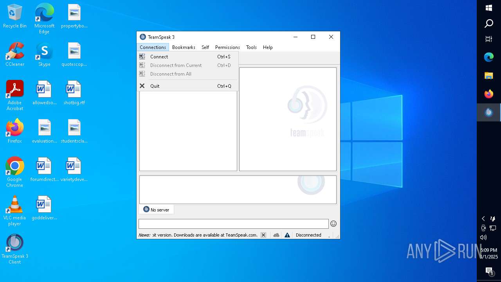Select the No server chat tab
The height and width of the screenshot is (282, 501).
[156, 210]
